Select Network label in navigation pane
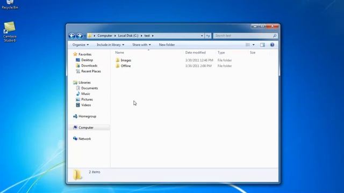 click(x=85, y=139)
